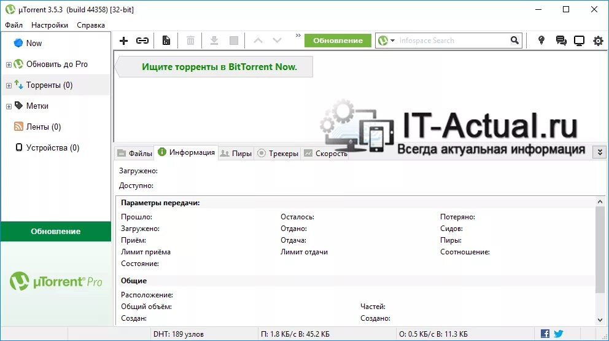
Task: Click the trash remove torrent icon
Action: pyautogui.click(x=190, y=41)
